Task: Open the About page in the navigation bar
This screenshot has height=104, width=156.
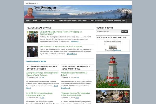Action: tap(35, 21)
